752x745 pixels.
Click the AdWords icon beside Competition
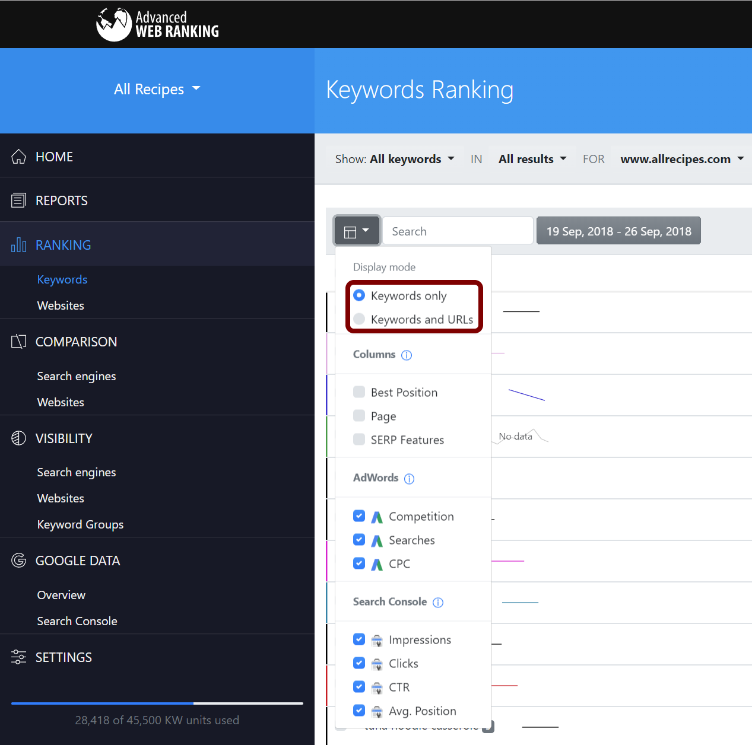point(377,517)
